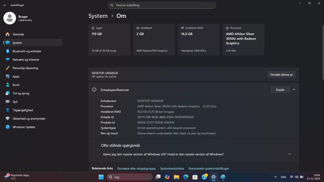The height and width of the screenshot is (182, 324).
Task: Open Bluetooth og enheder settings
Action: click(27, 51)
